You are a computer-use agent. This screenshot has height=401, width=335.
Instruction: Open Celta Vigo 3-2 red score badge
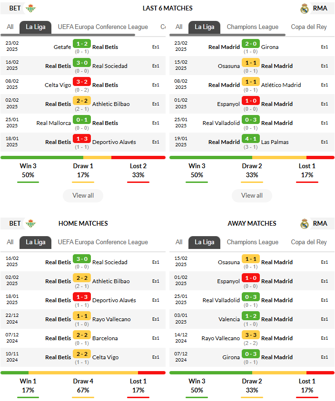[x=82, y=82]
